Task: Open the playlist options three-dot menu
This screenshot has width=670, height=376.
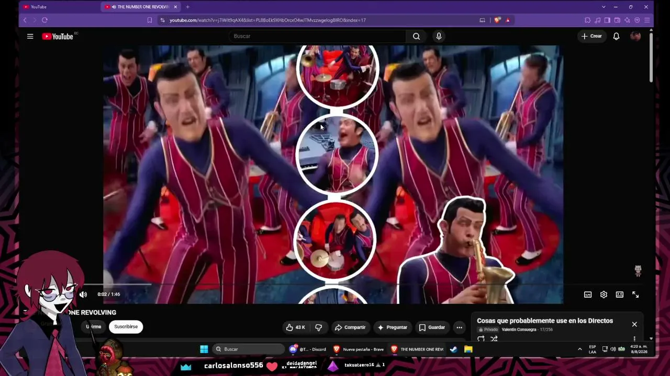Action: point(634,339)
